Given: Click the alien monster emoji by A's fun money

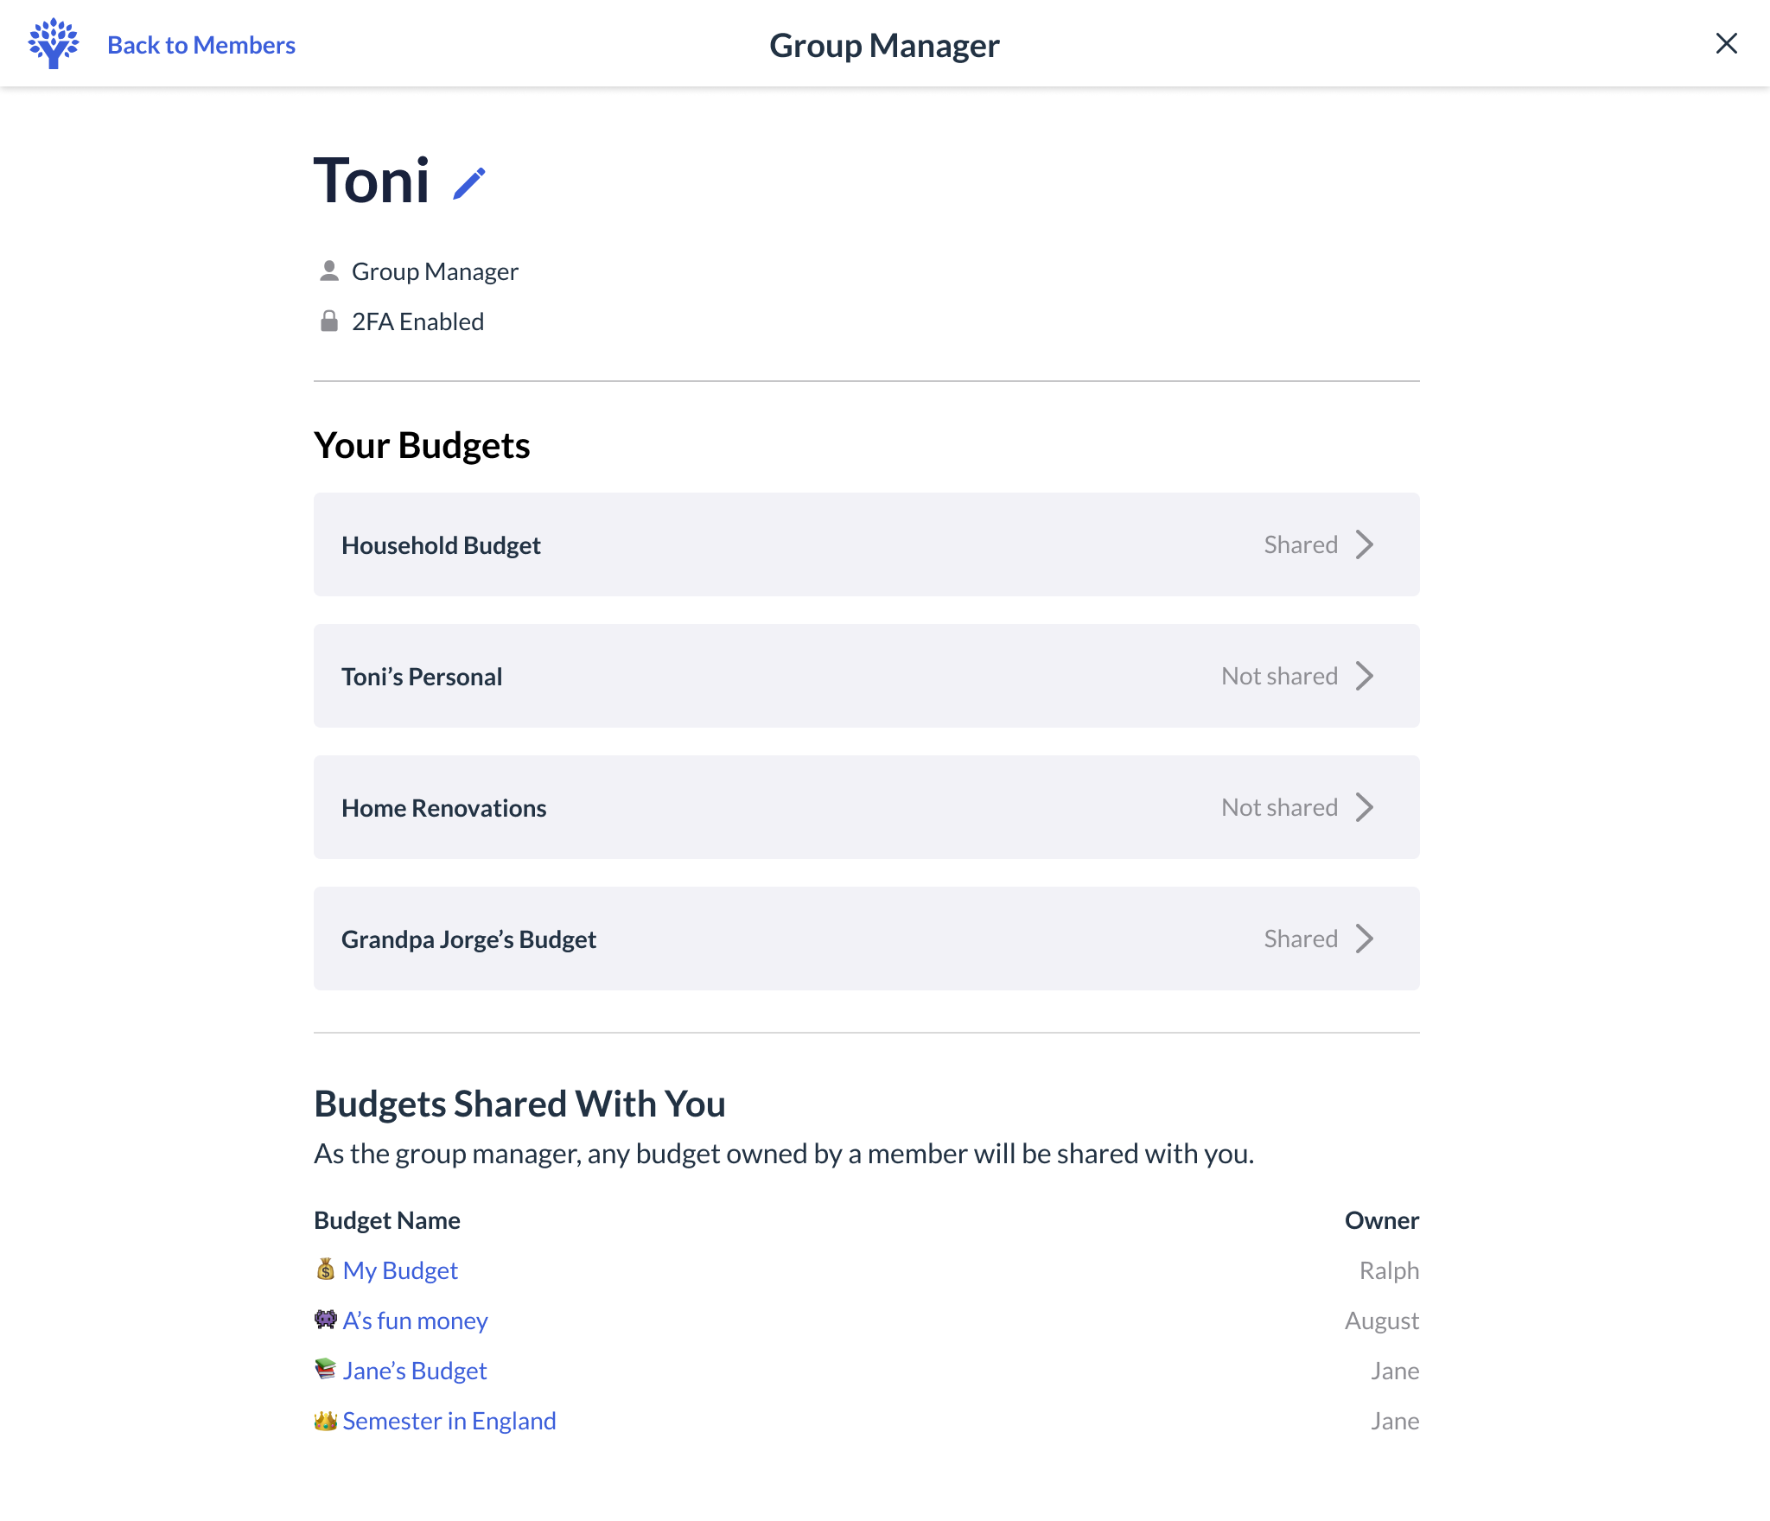Looking at the screenshot, I should [x=325, y=1320].
